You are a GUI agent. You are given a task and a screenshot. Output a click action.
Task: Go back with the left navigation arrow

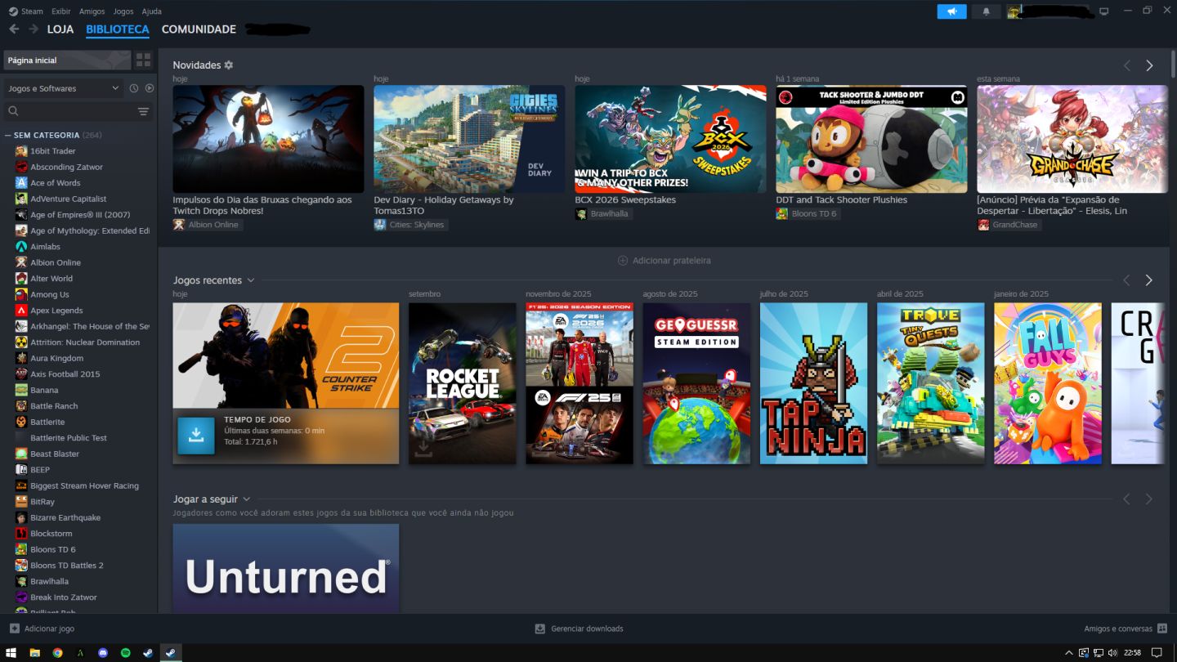point(14,29)
